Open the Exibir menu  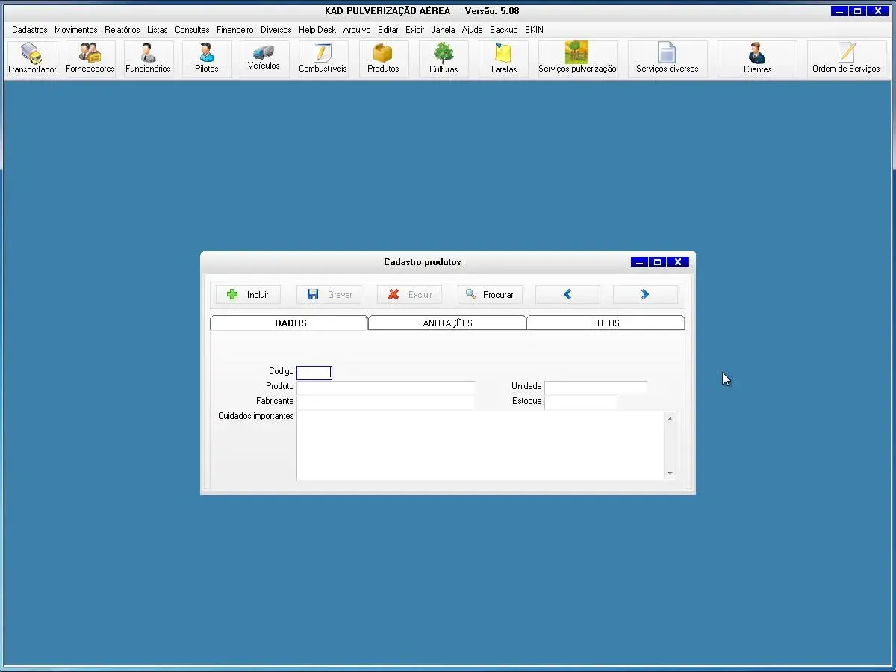point(415,30)
